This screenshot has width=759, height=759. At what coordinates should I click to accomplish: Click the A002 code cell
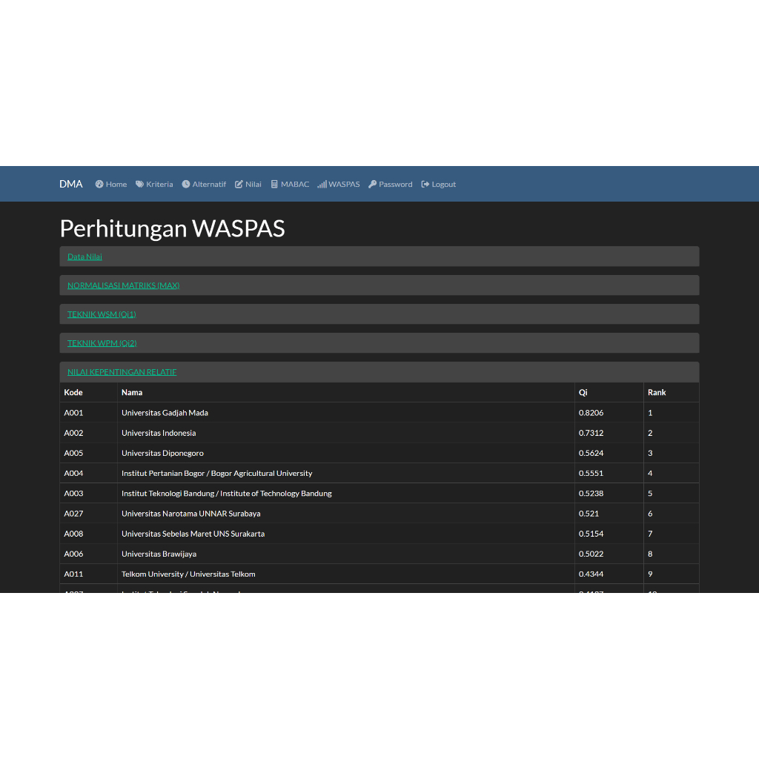tap(89, 433)
